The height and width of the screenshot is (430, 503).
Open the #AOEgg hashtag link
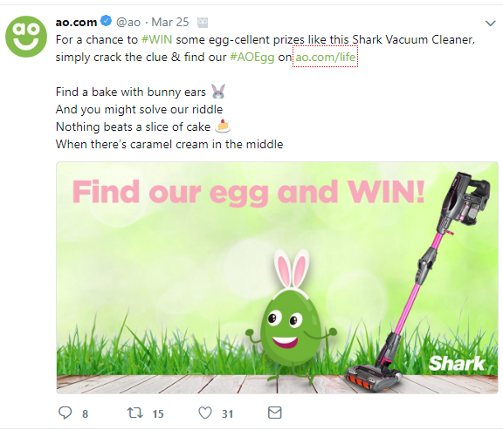[252, 58]
